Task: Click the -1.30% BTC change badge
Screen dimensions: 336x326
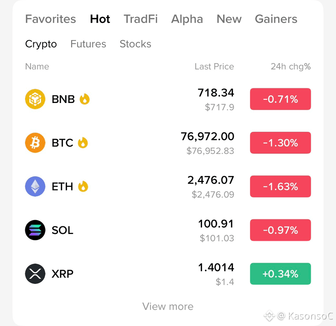Action: point(280,143)
